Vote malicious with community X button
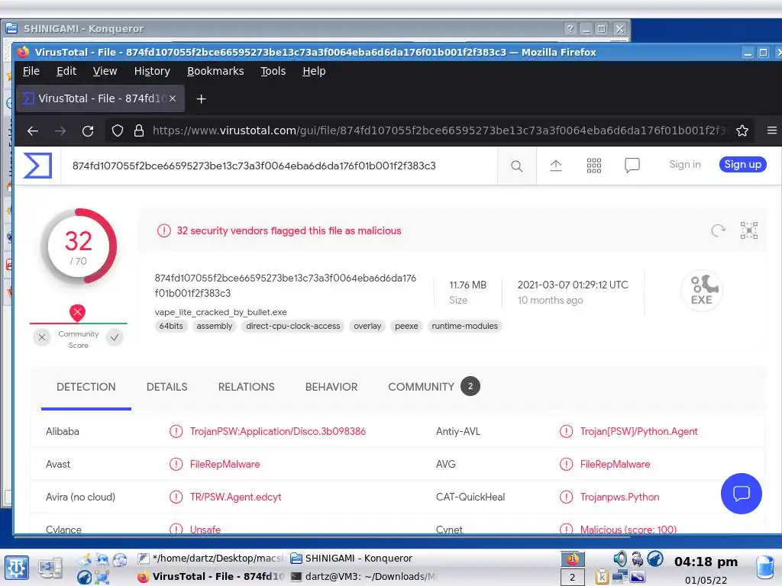This screenshot has width=782, height=586. [42, 337]
